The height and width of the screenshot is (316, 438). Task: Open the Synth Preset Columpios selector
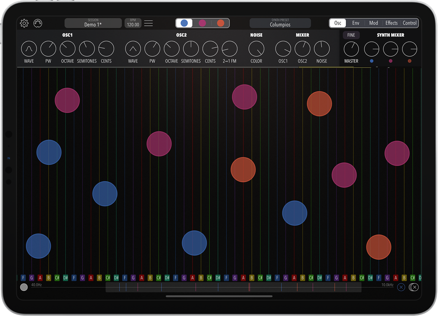coord(280,23)
